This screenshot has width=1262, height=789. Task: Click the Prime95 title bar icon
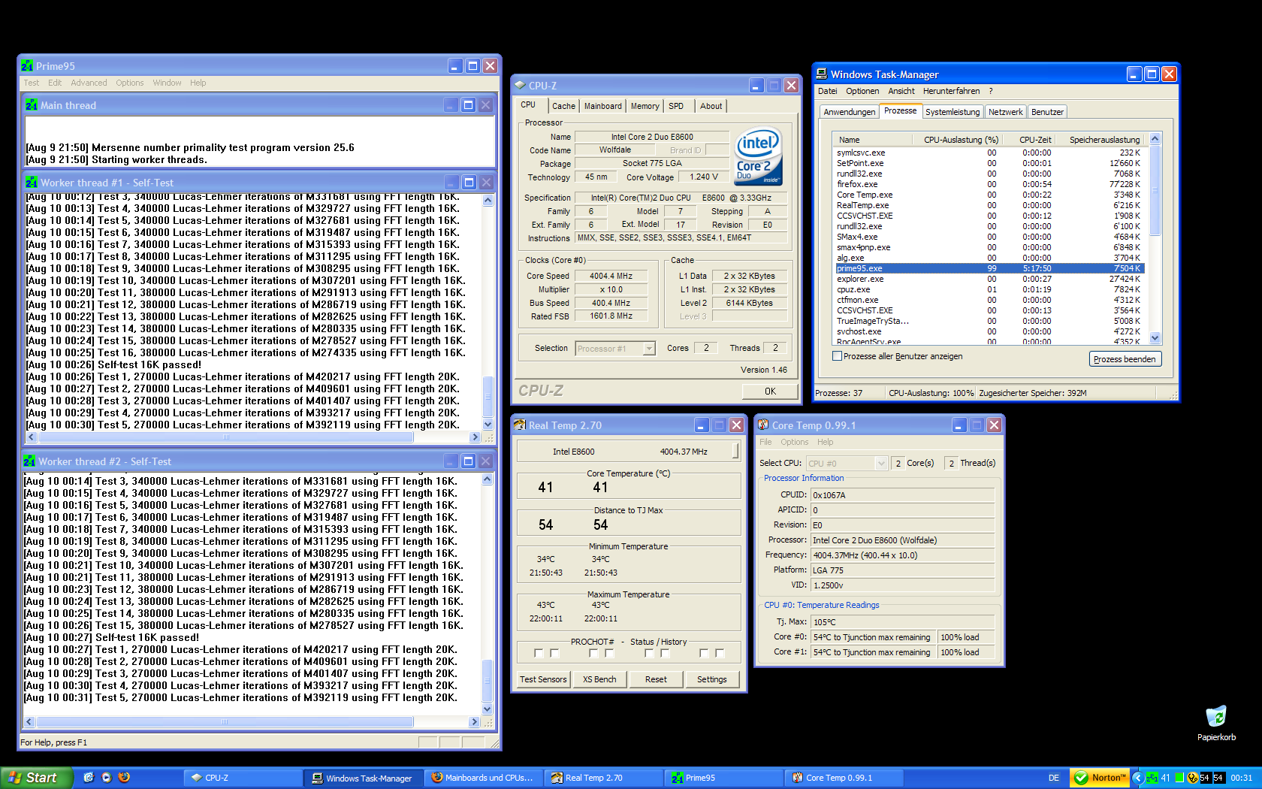[27, 66]
